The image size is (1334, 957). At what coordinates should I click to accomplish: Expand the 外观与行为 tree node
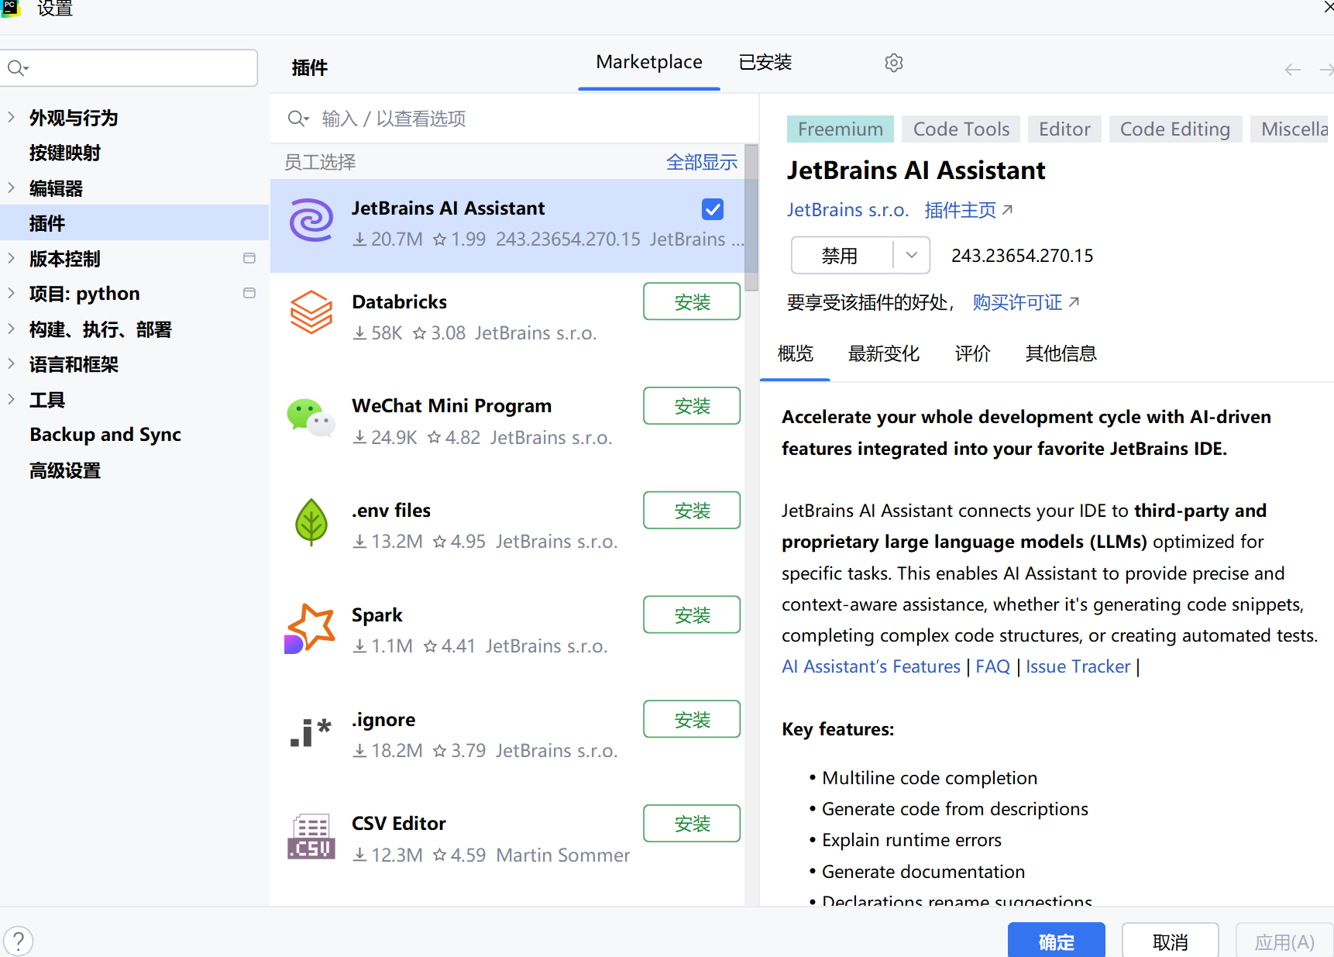[x=11, y=117]
